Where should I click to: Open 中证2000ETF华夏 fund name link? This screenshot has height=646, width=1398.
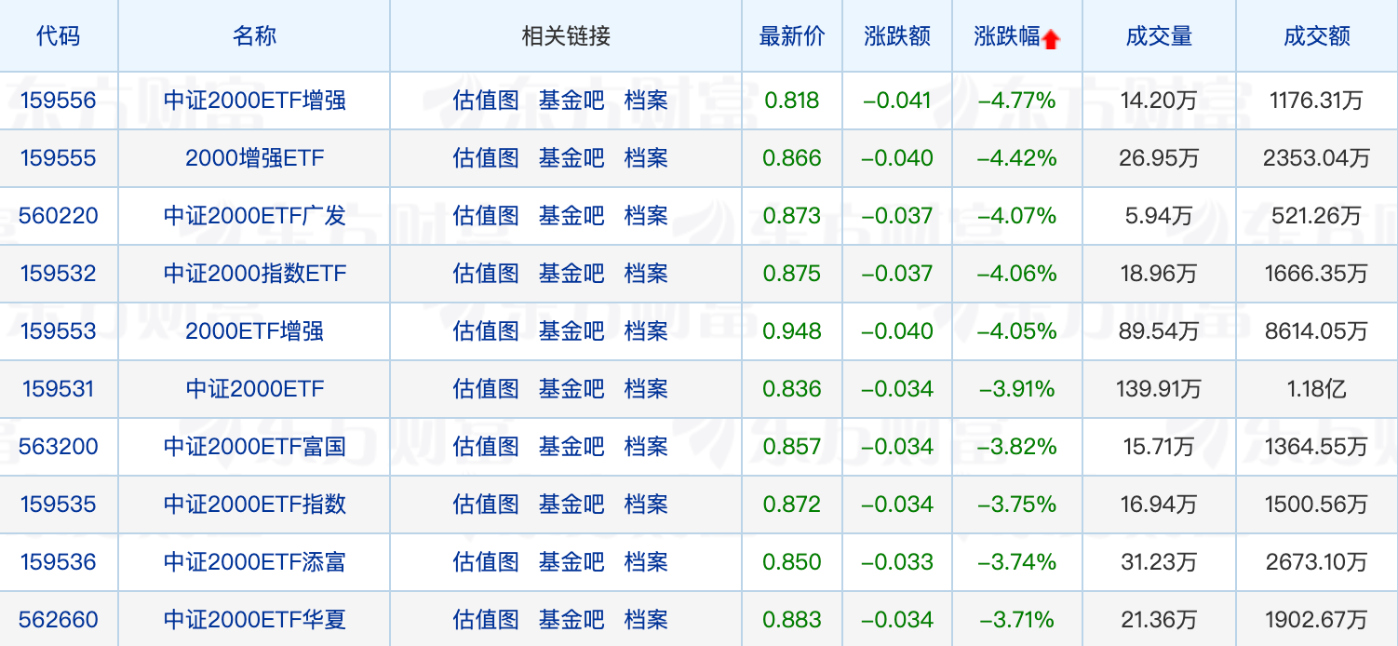coord(255,619)
